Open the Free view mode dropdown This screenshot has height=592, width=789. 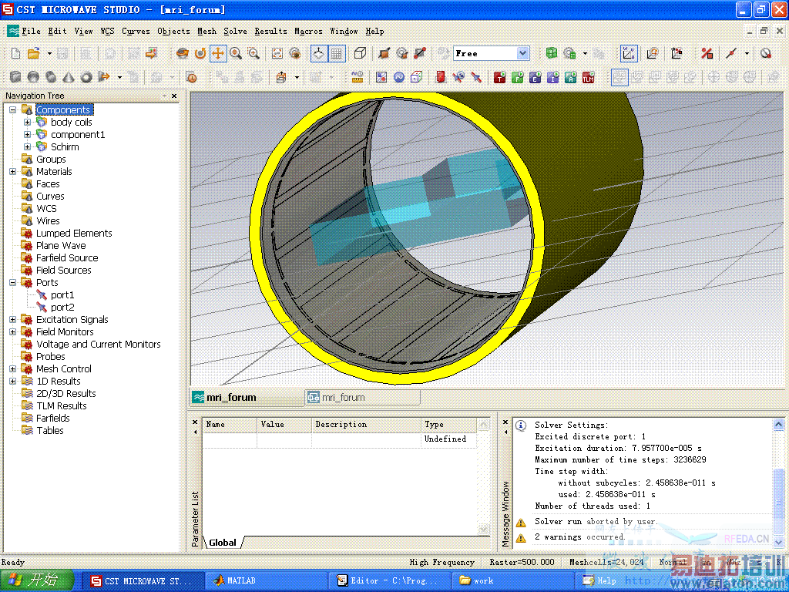523,53
